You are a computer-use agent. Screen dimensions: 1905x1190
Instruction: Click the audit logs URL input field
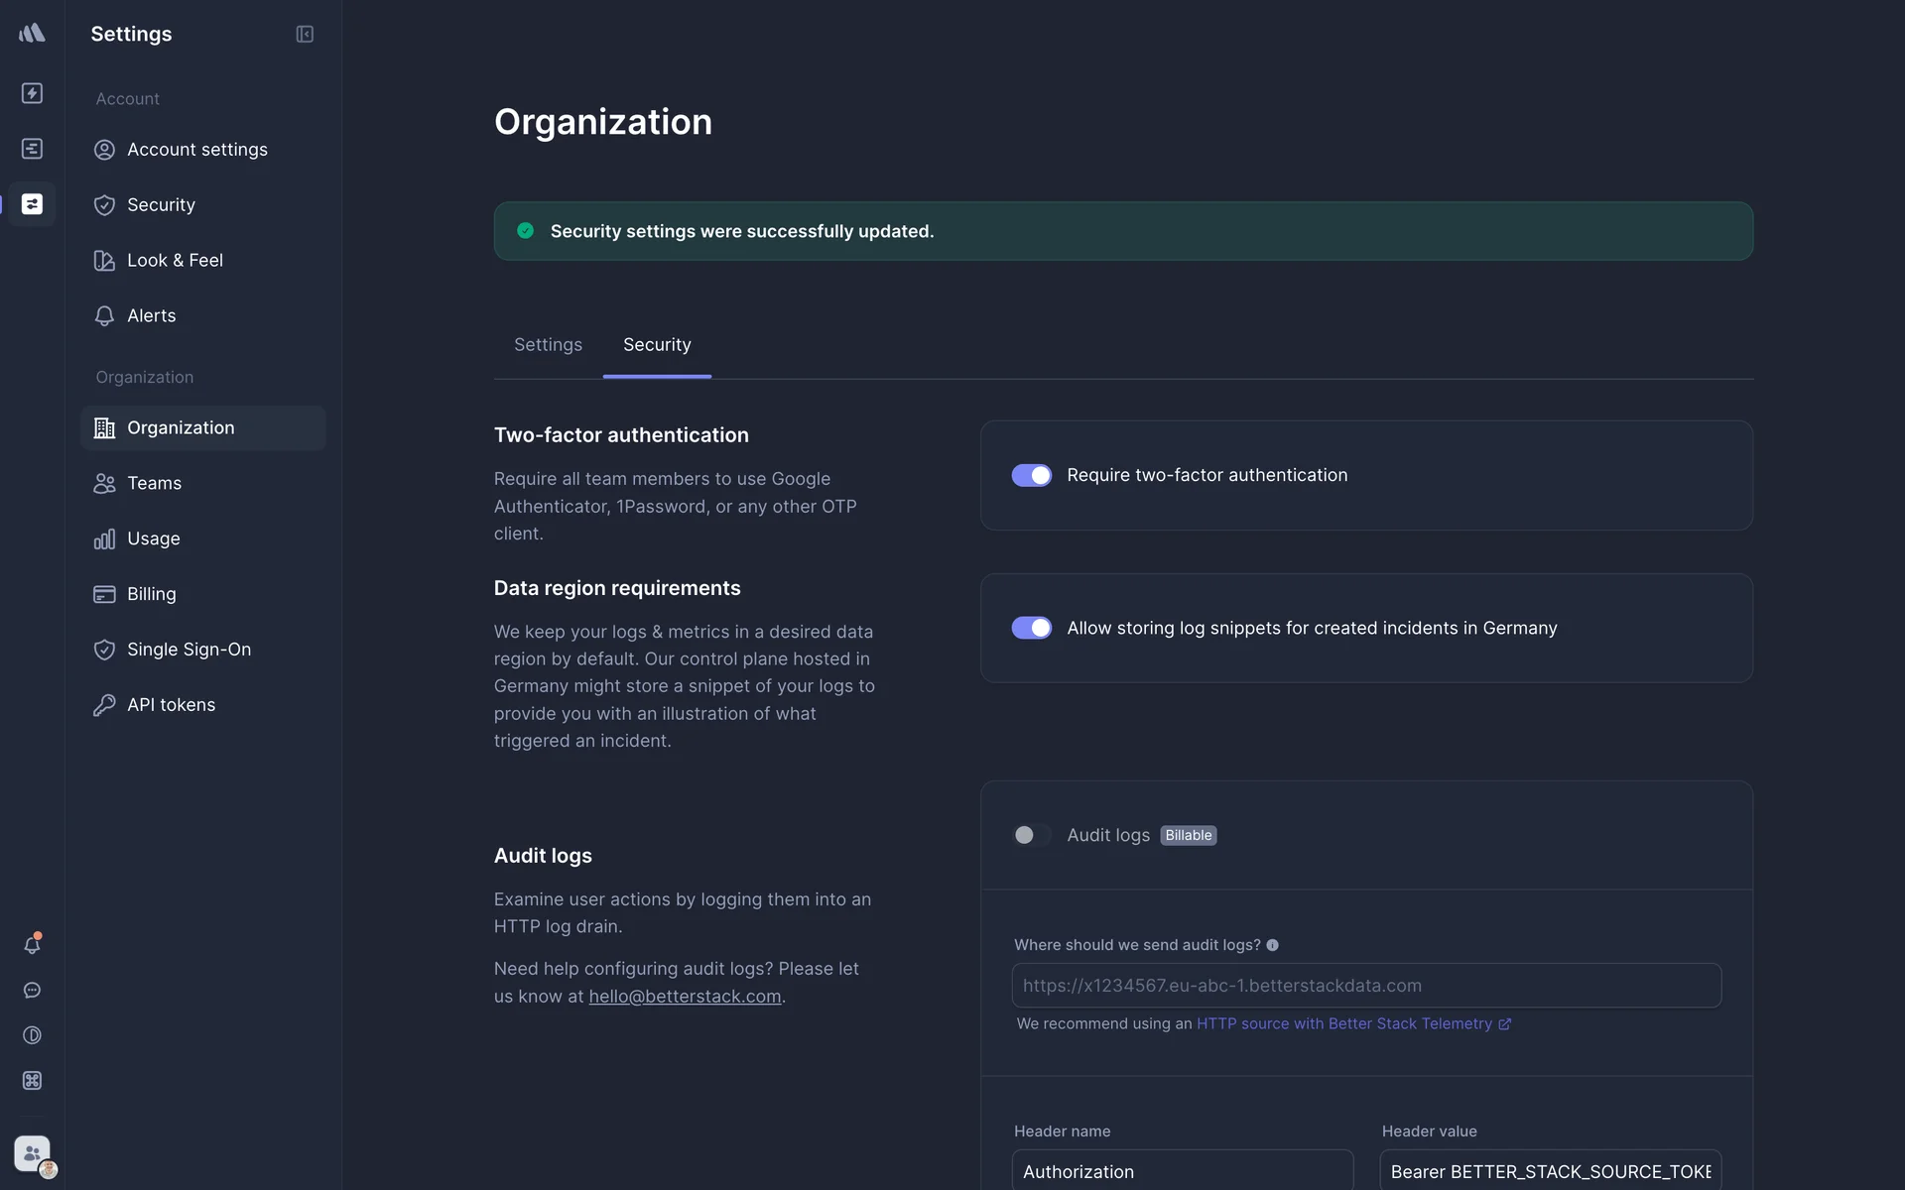[1365, 986]
